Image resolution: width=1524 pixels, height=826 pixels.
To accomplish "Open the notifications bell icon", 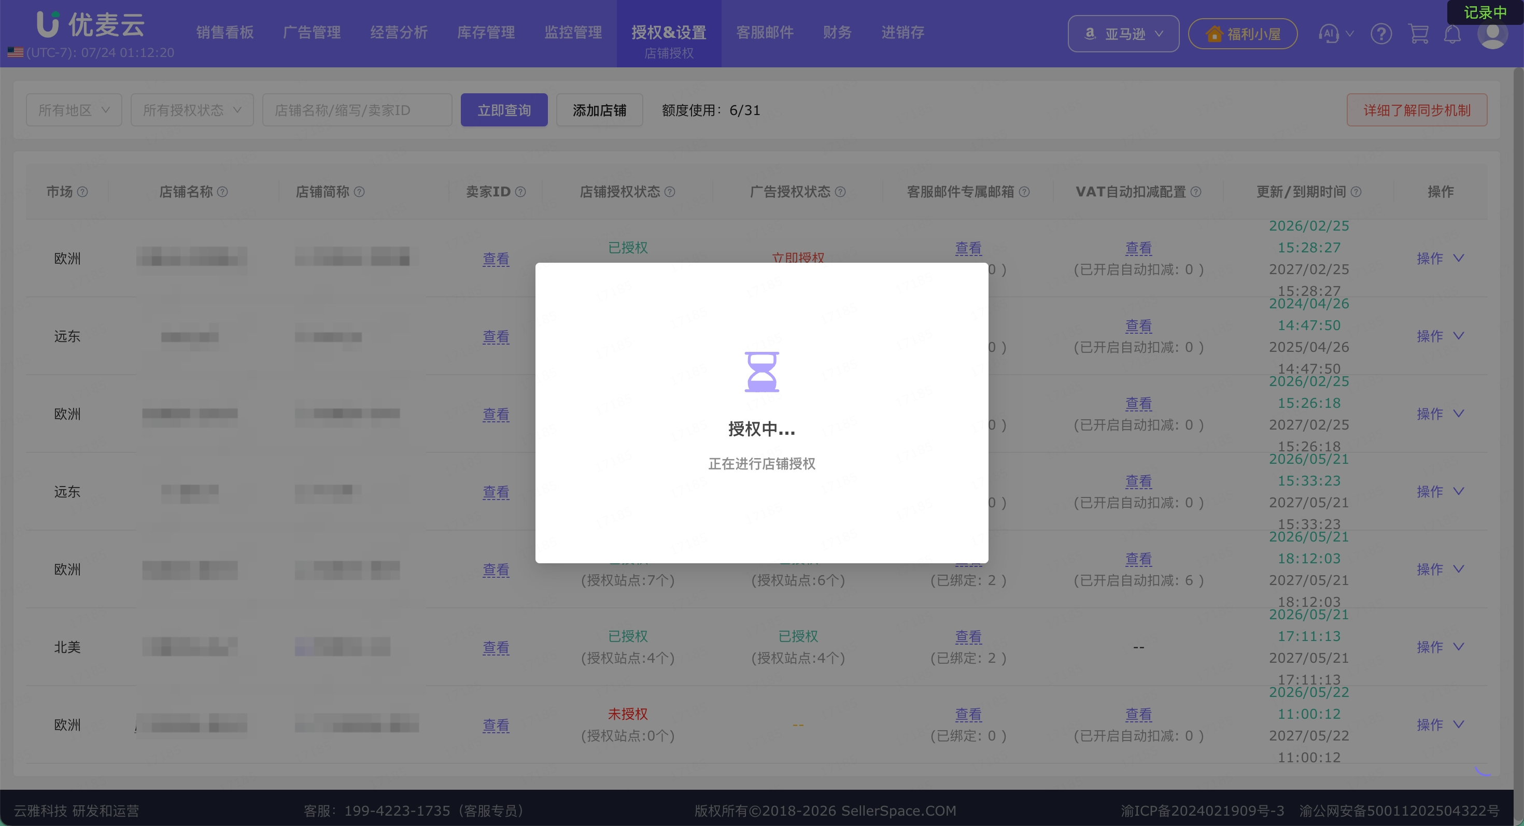I will [1452, 34].
